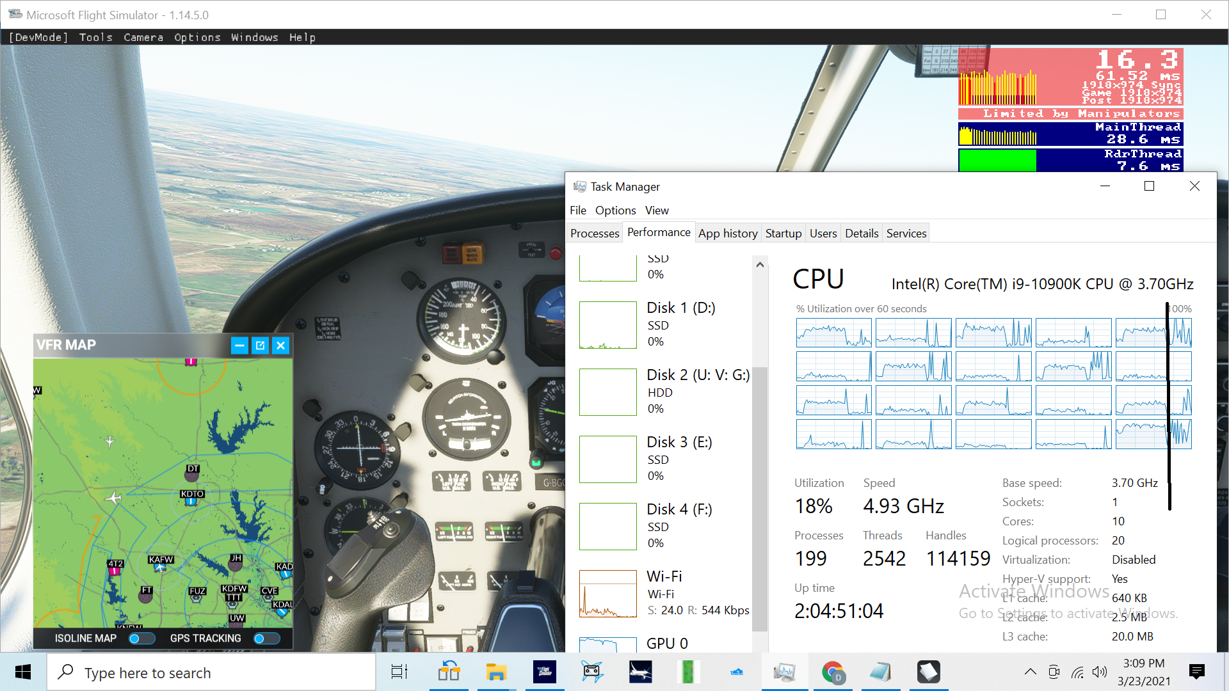1229x691 pixels.
Task: Select GPU 0 in performance list
Action: point(664,643)
